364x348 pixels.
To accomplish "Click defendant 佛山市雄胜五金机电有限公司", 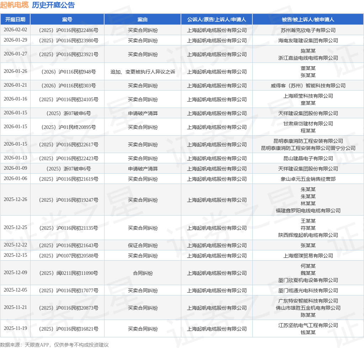I will (308, 308).
